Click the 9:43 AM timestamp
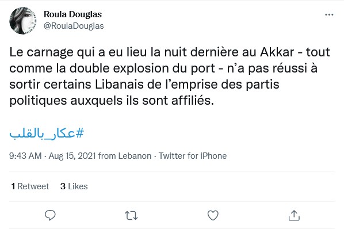This screenshot has height=229, width=344. tap(25, 156)
